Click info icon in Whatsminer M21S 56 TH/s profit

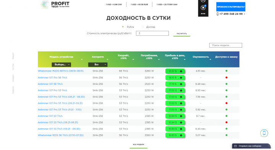tap(181, 135)
